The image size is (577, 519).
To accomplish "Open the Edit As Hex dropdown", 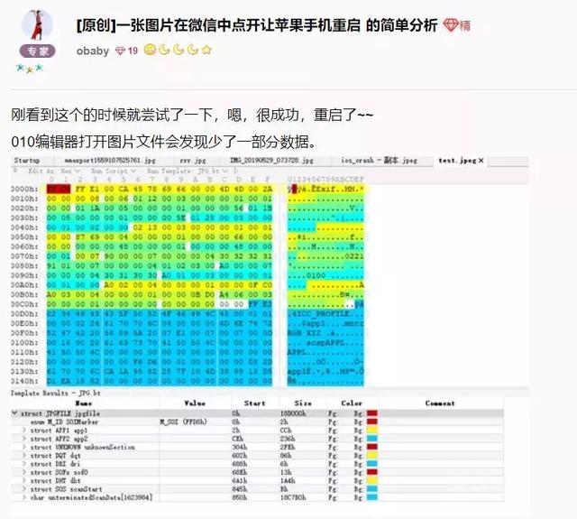I will [x=54, y=171].
